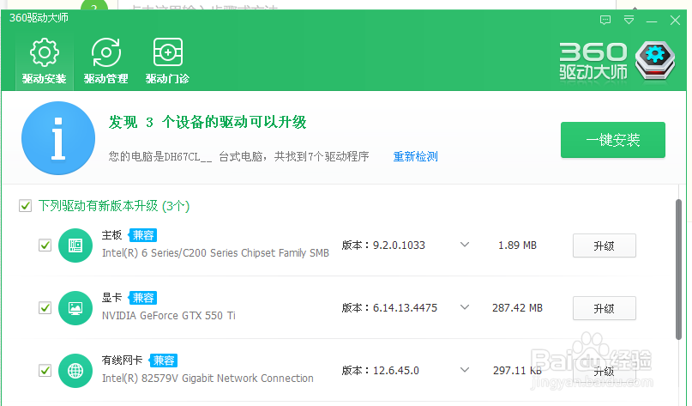Image resolution: width=692 pixels, height=406 pixels.
Task: Toggle the 下列驱动有新版本升级 select-all checkbox
Action: (x=25, y=206)
